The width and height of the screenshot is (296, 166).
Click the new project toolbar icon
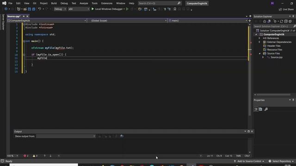point(18,9)
